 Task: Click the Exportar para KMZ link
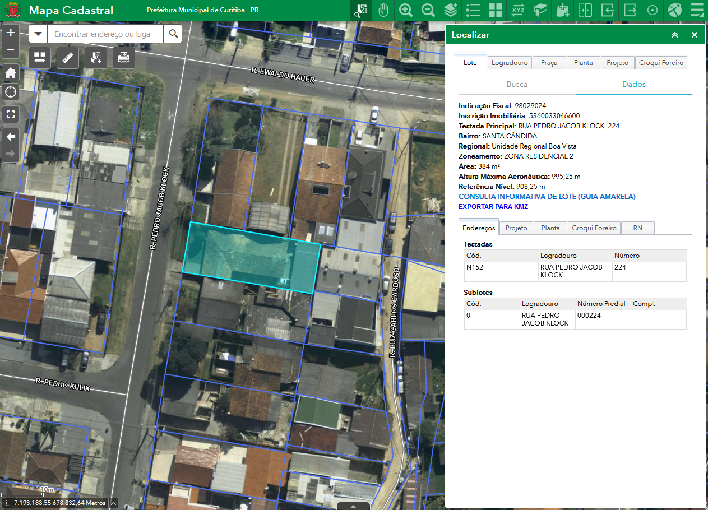(493, 207)
